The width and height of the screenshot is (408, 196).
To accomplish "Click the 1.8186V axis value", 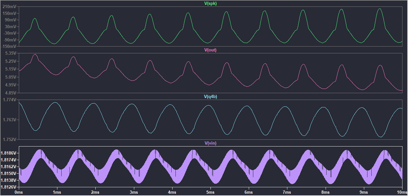I will [x=9, y=153].
